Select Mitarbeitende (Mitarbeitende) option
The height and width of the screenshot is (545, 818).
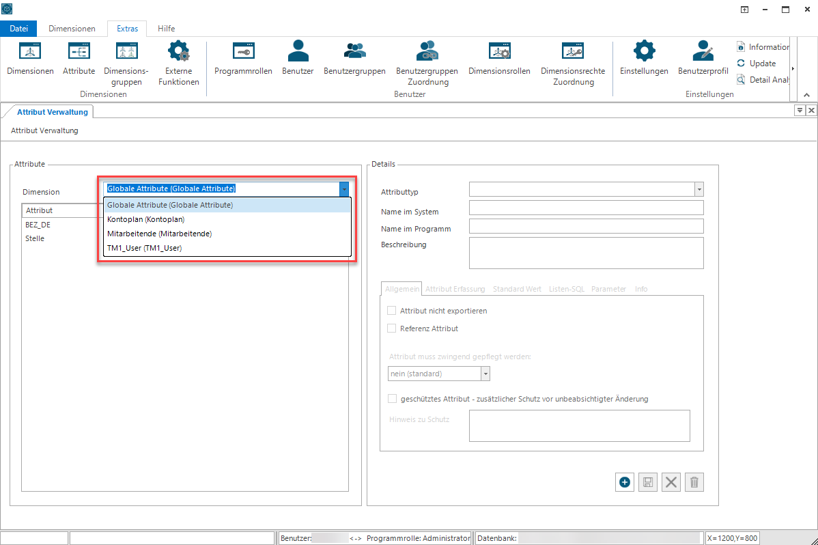(227, 234)
